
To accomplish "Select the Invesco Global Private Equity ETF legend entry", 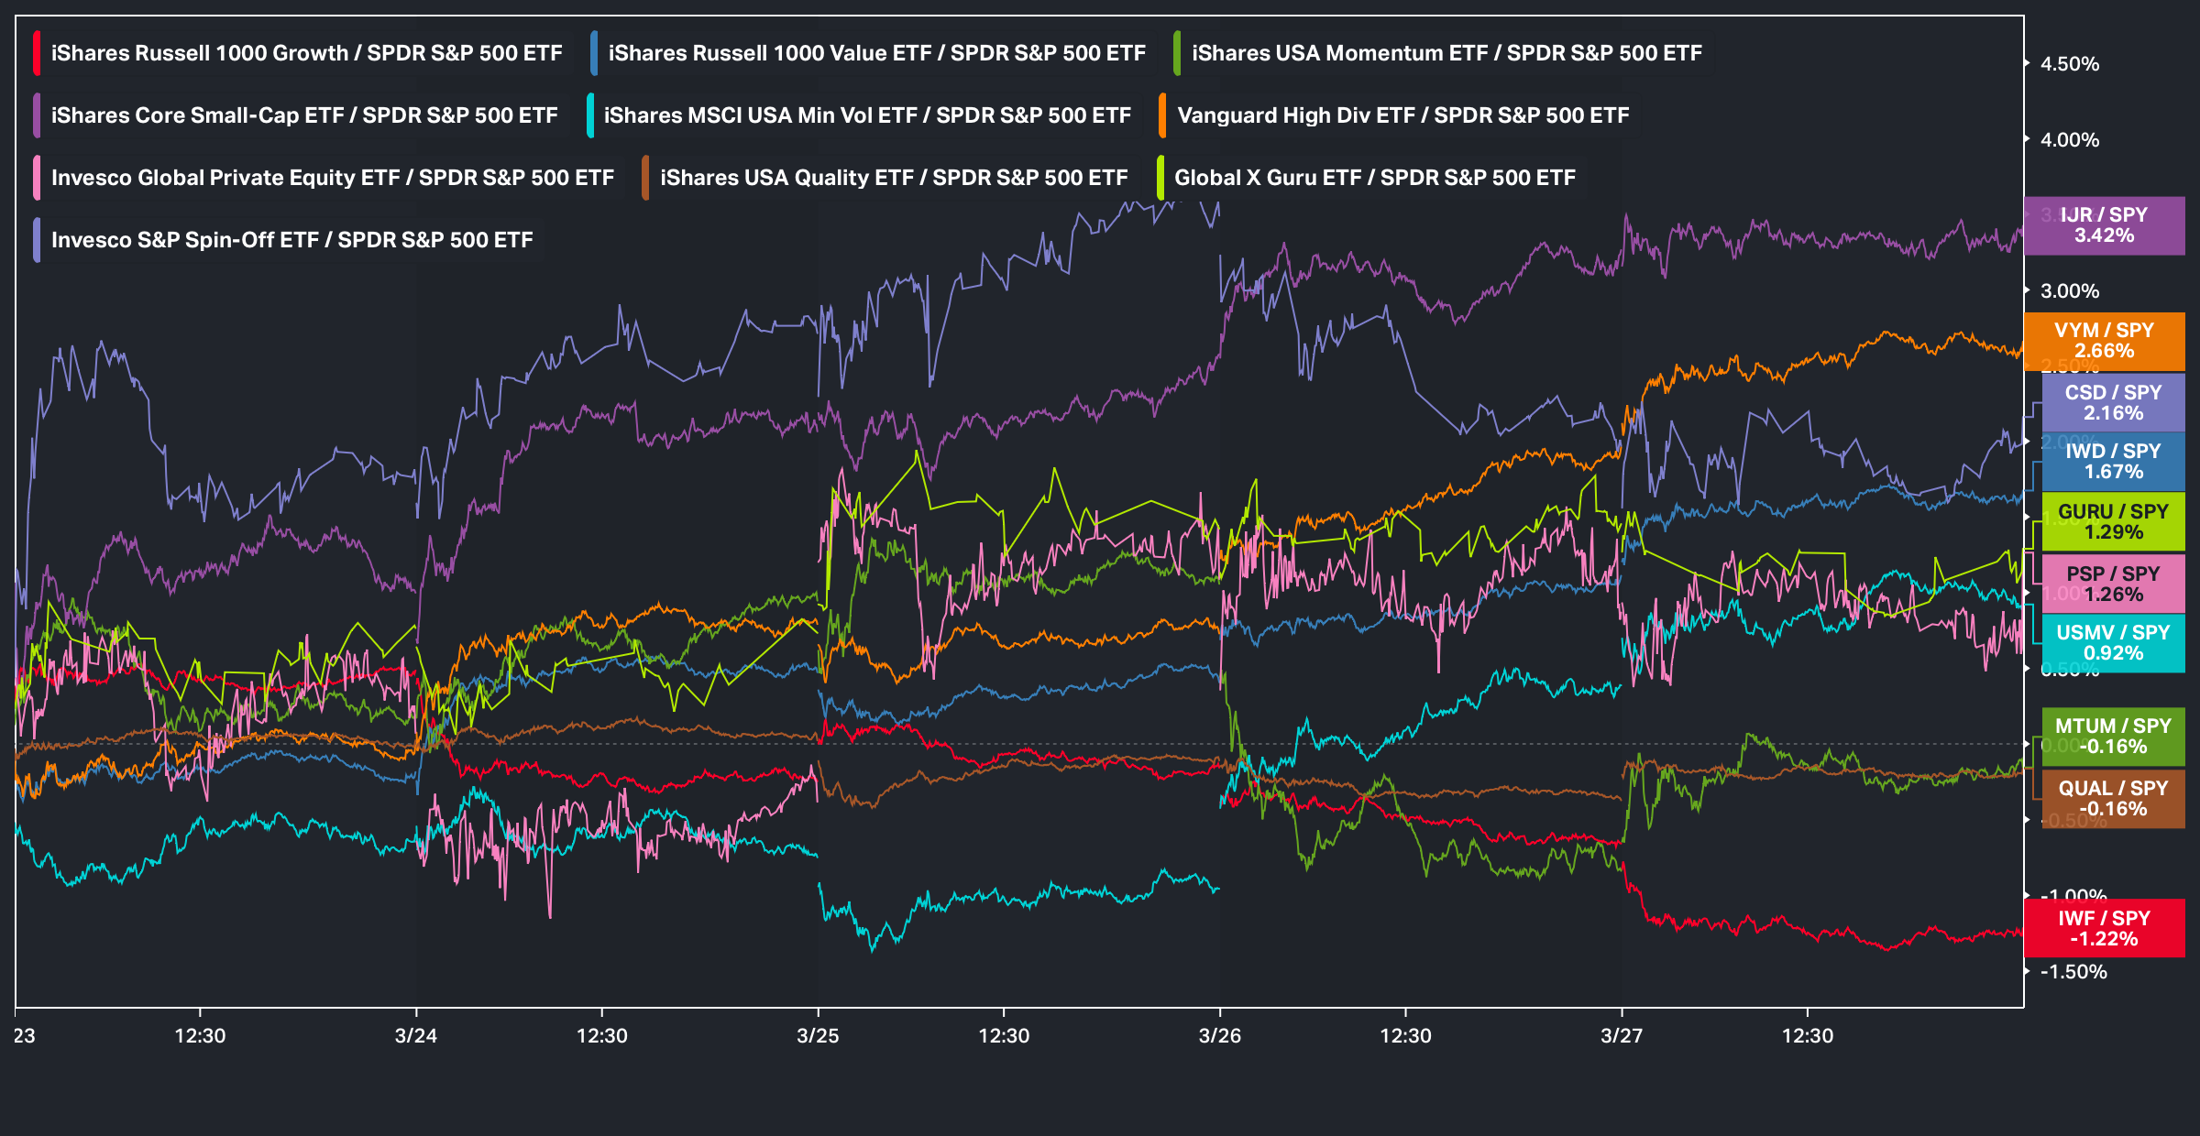I will coord(332,178).
